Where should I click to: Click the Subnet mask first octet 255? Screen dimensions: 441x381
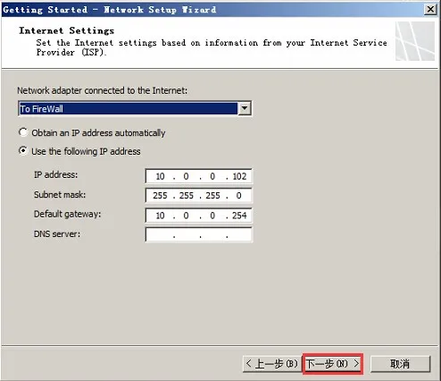coord(160,196)
